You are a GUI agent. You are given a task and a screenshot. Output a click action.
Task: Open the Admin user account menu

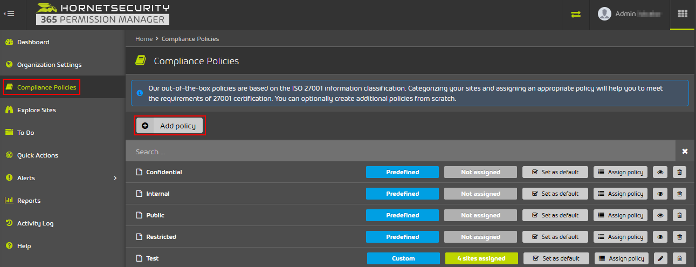(x=629, y=14)
